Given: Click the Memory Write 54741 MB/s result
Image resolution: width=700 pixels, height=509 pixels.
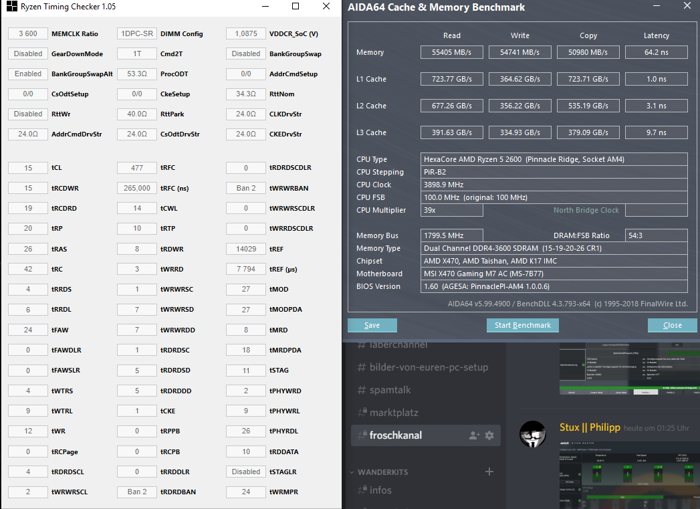Looking at the screenshot, I should point(519,52).
